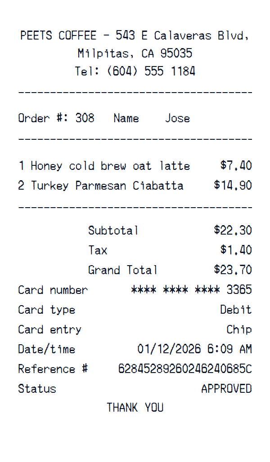Click the $23.70 grand total amount

click(233, 270)
